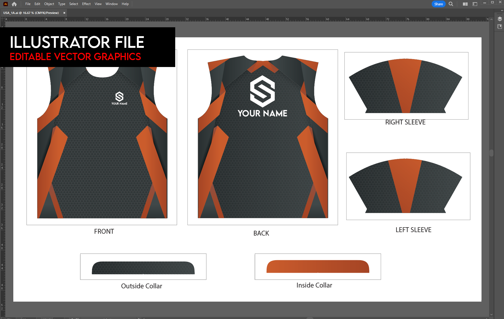The image size is (504, 319).
Task: Open the Effect menu
Action: click(86, 4)
